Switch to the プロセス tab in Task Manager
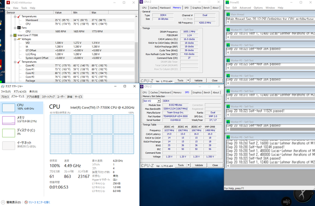The width and height of the screenshot is (315, 206). coord(5,97)
